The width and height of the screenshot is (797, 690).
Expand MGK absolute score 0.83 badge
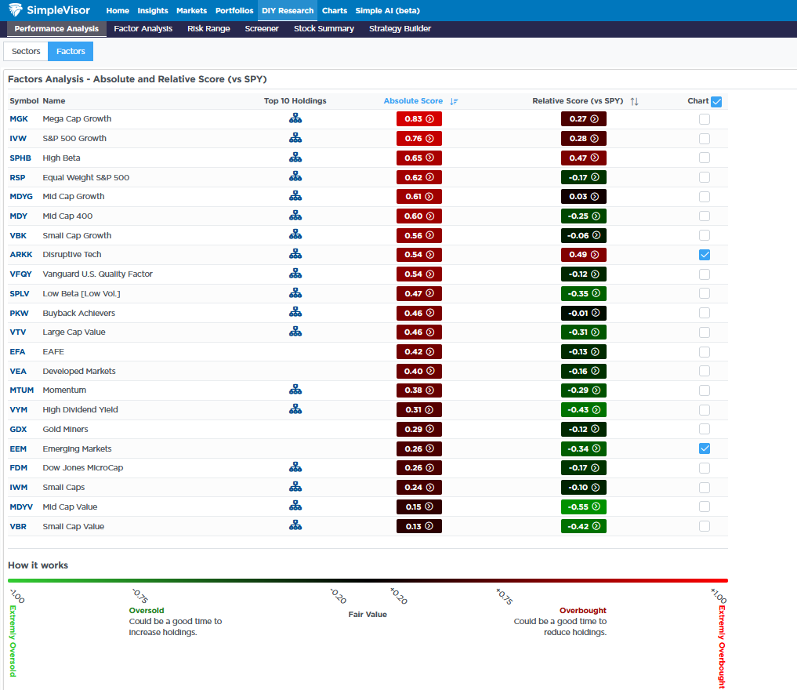tap(418, 119)
